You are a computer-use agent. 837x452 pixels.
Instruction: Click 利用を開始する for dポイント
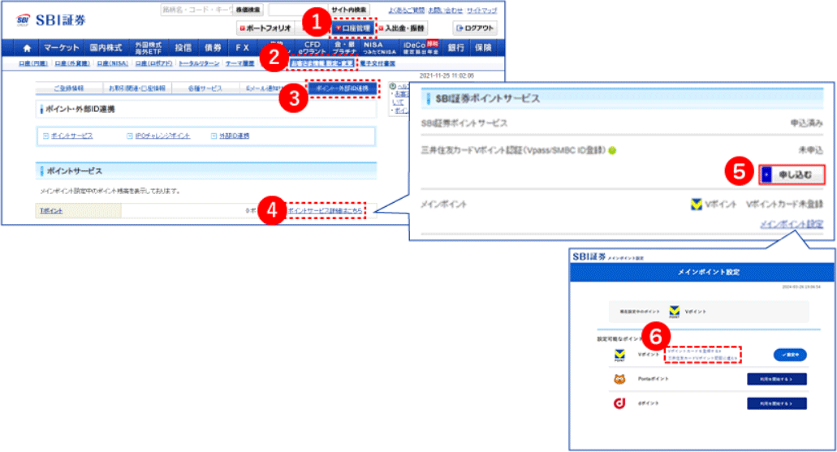(777, 403)
